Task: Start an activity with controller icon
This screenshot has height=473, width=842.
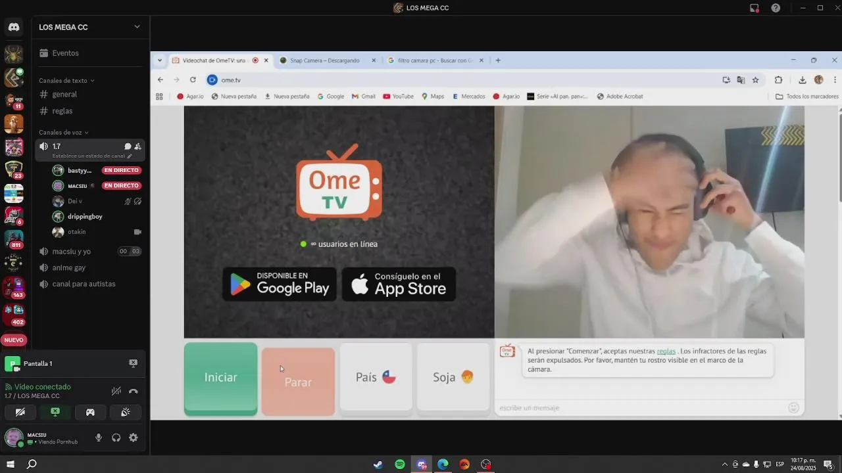Action: (90, 412)
